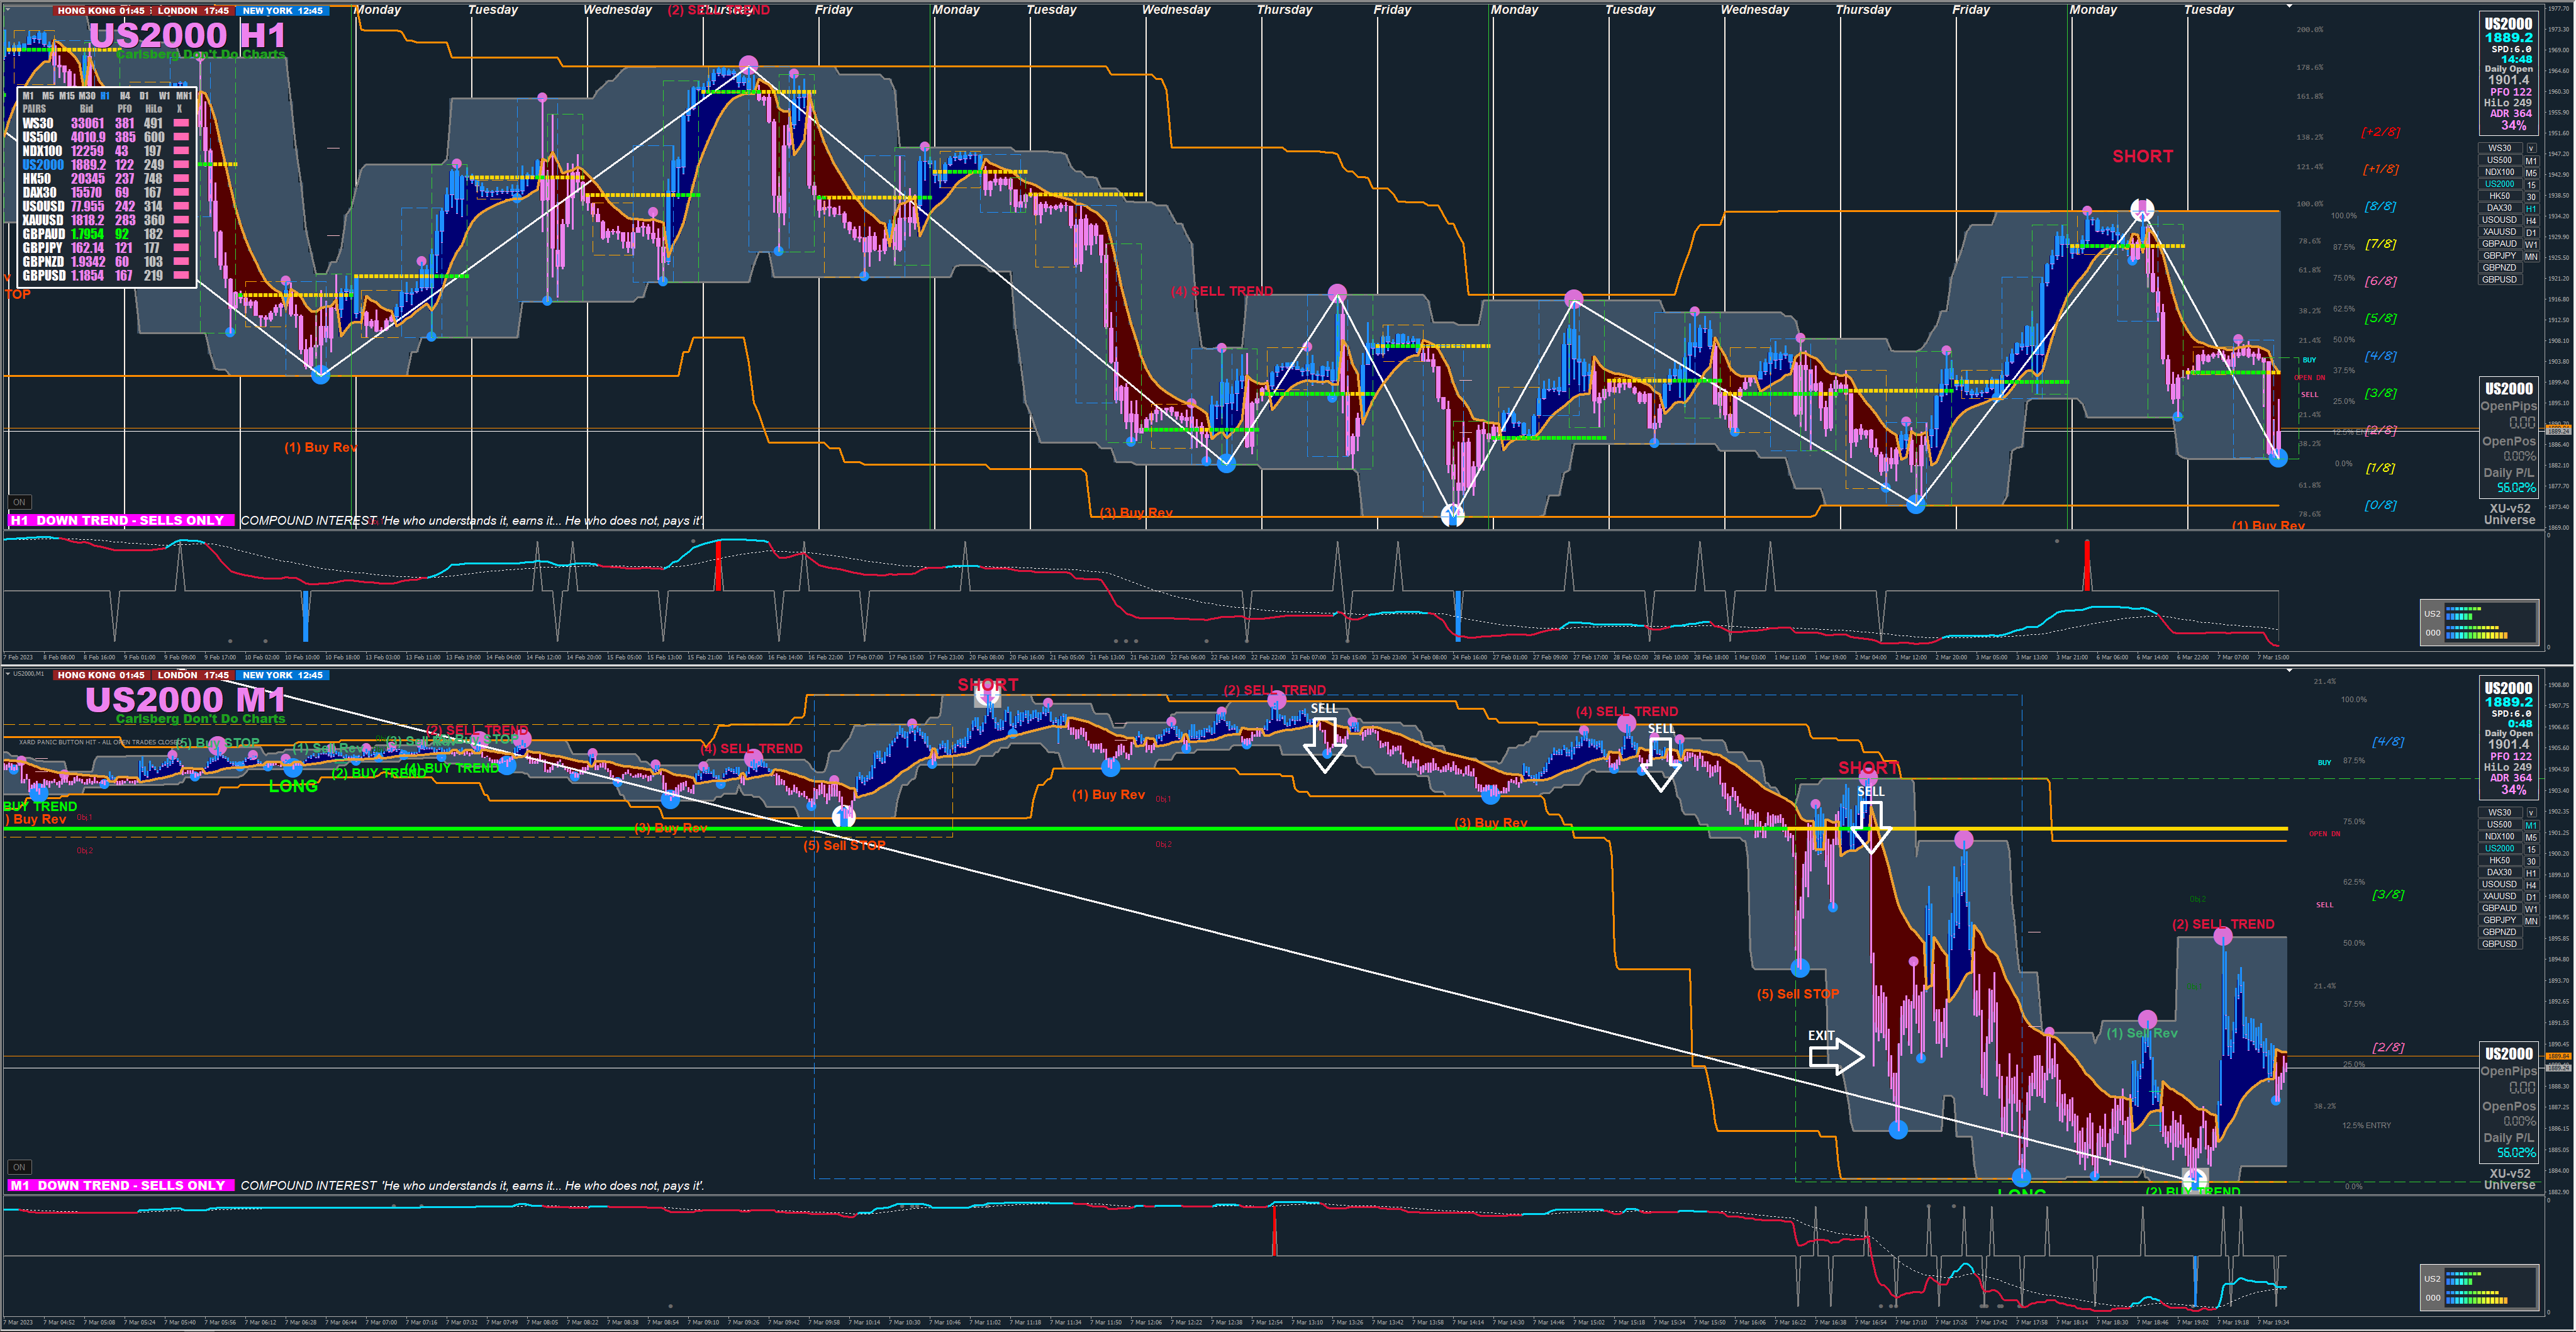The height and width of the screenshot is (1332, 2576).
Task: Select XAUUSD symbol button in upper right panel
Action: tap(2499, 232)
